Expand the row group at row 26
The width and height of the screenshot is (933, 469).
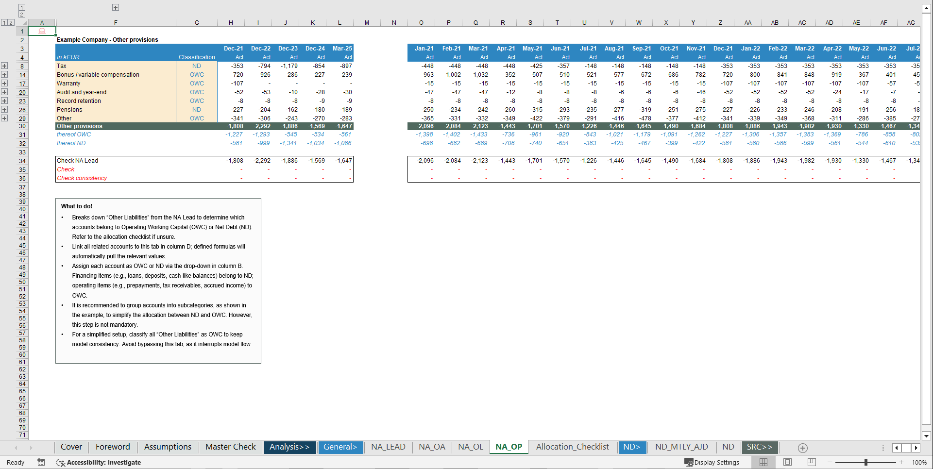pyautogui.click(x=4, y=109)
